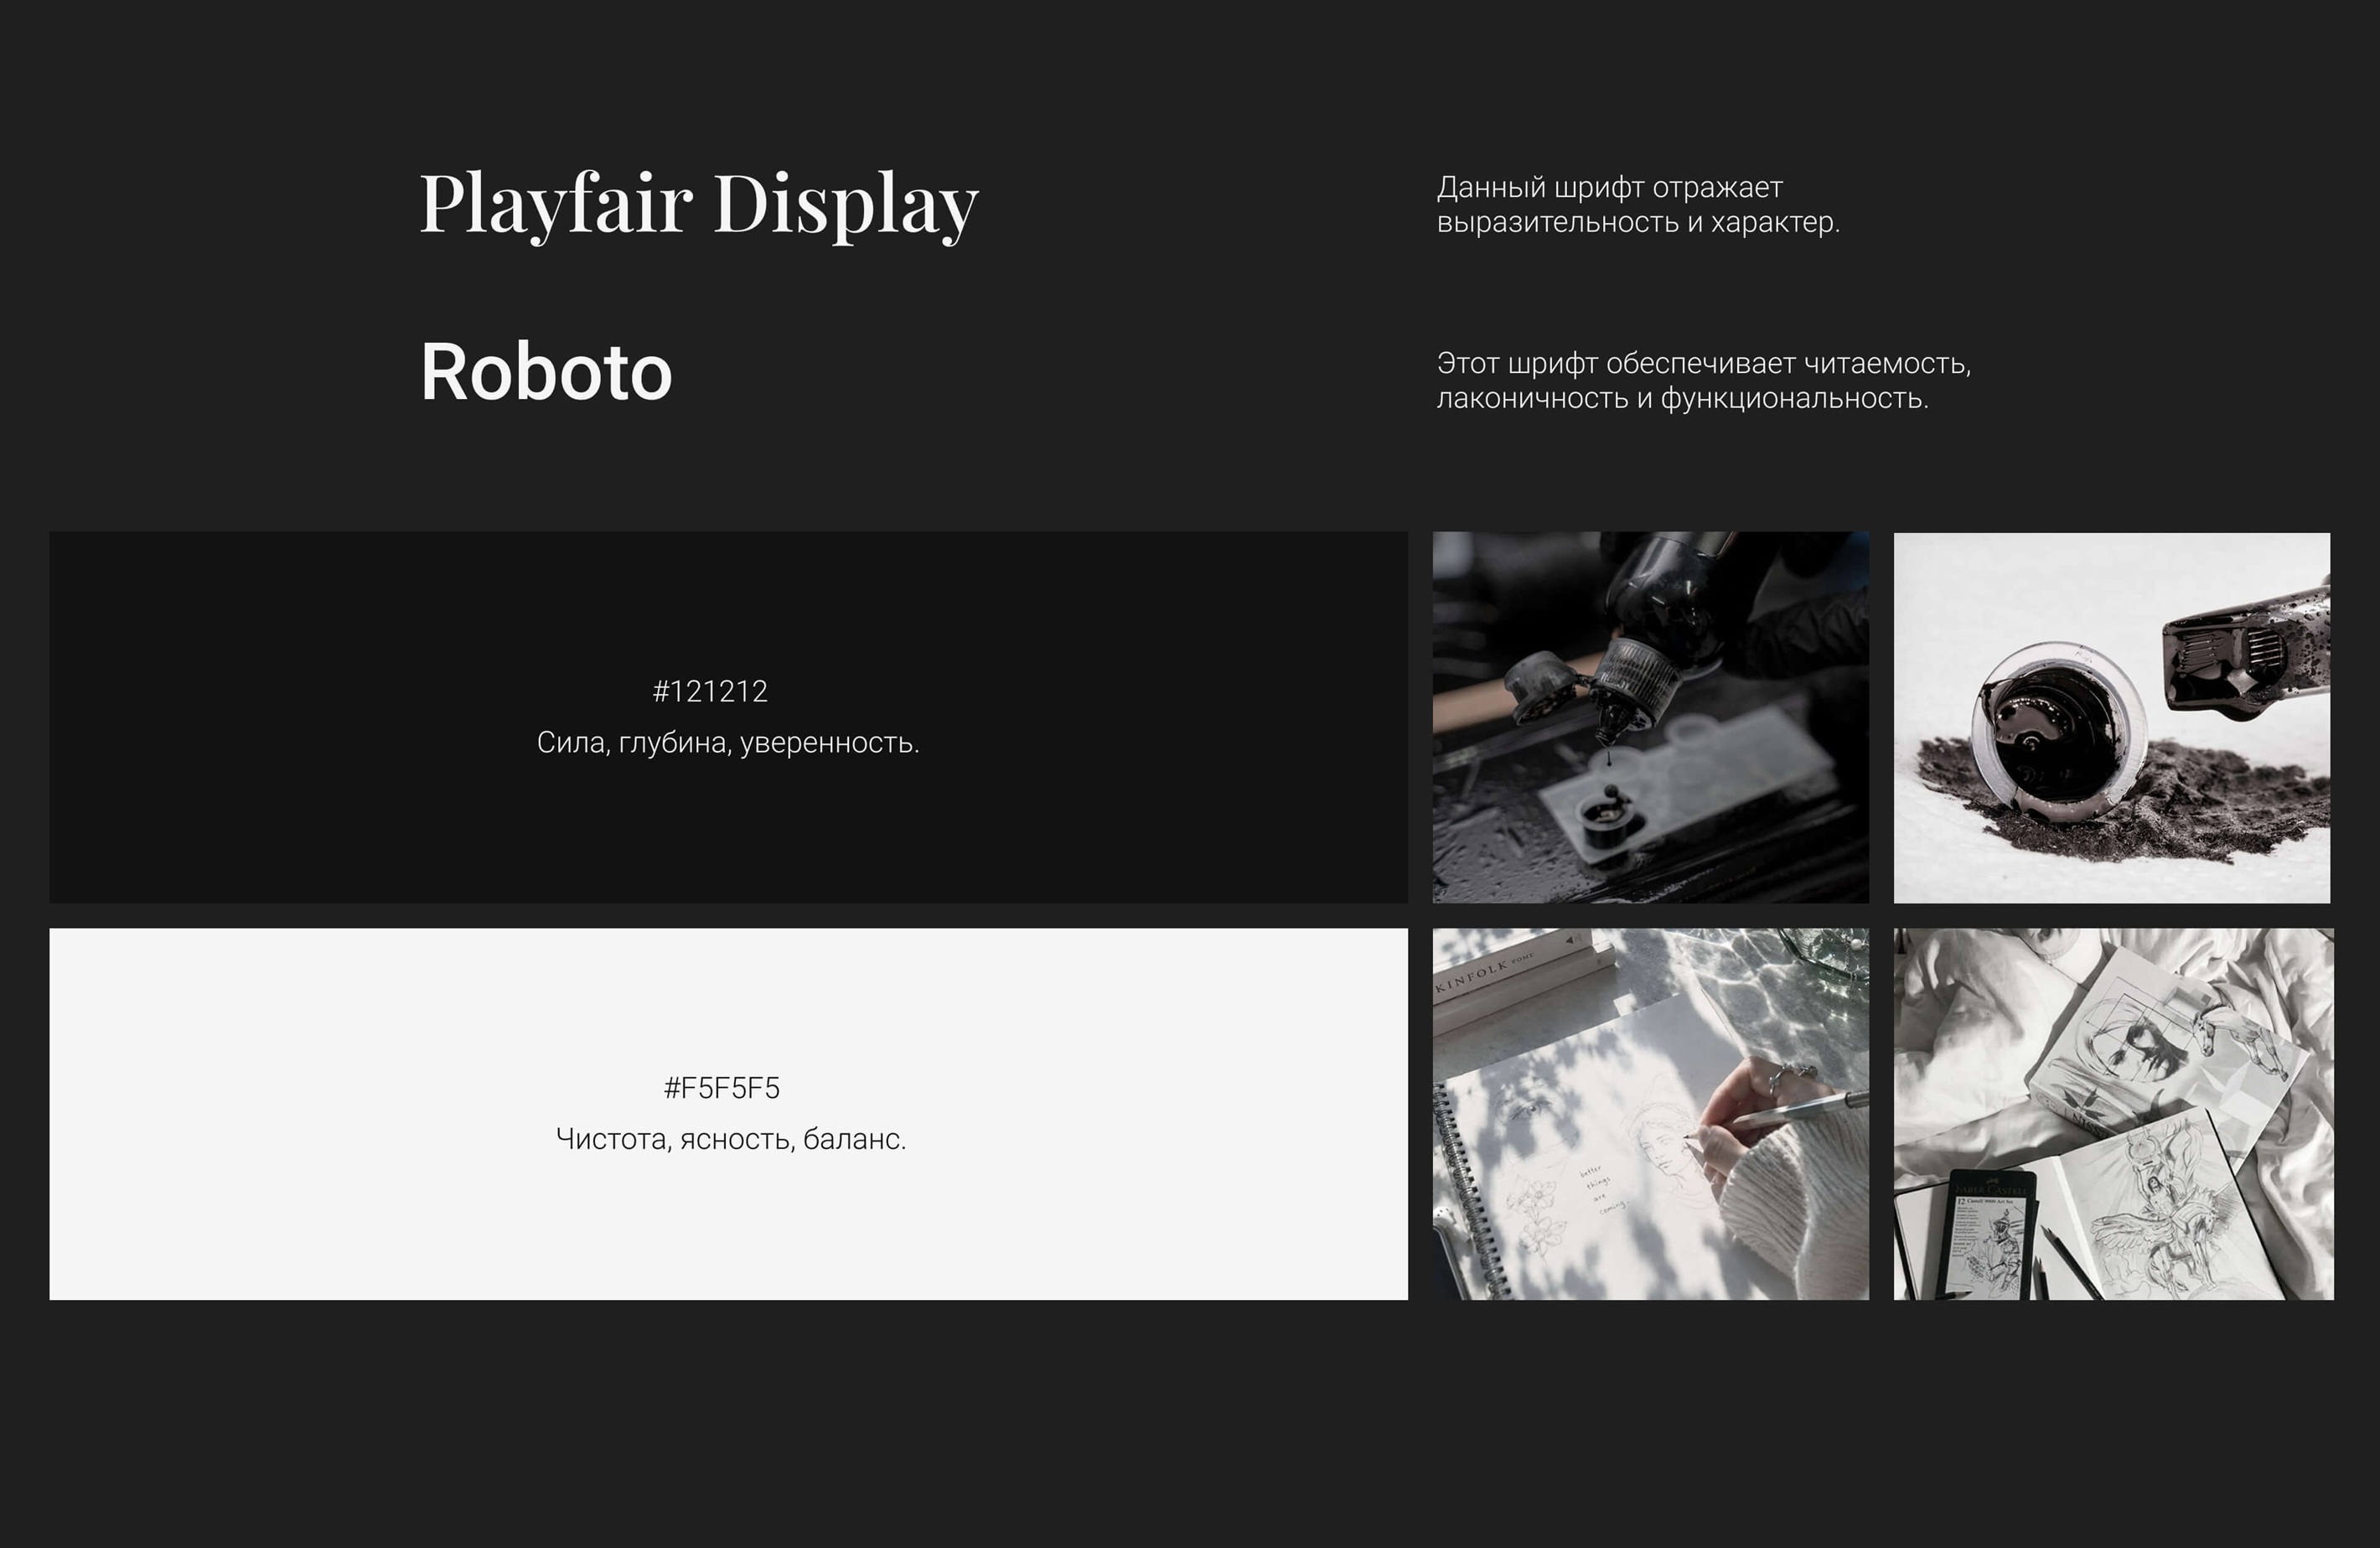The image size is (2380, 1548).
Task: Open the sketchbooks on white sheets photo
Action: tap(2114, 1114)
